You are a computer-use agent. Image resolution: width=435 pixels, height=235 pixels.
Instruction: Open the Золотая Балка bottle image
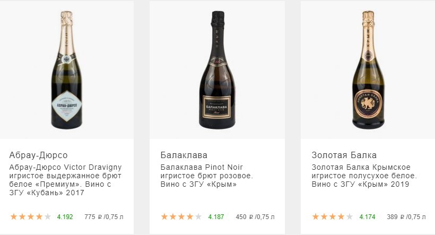[367, 69]
